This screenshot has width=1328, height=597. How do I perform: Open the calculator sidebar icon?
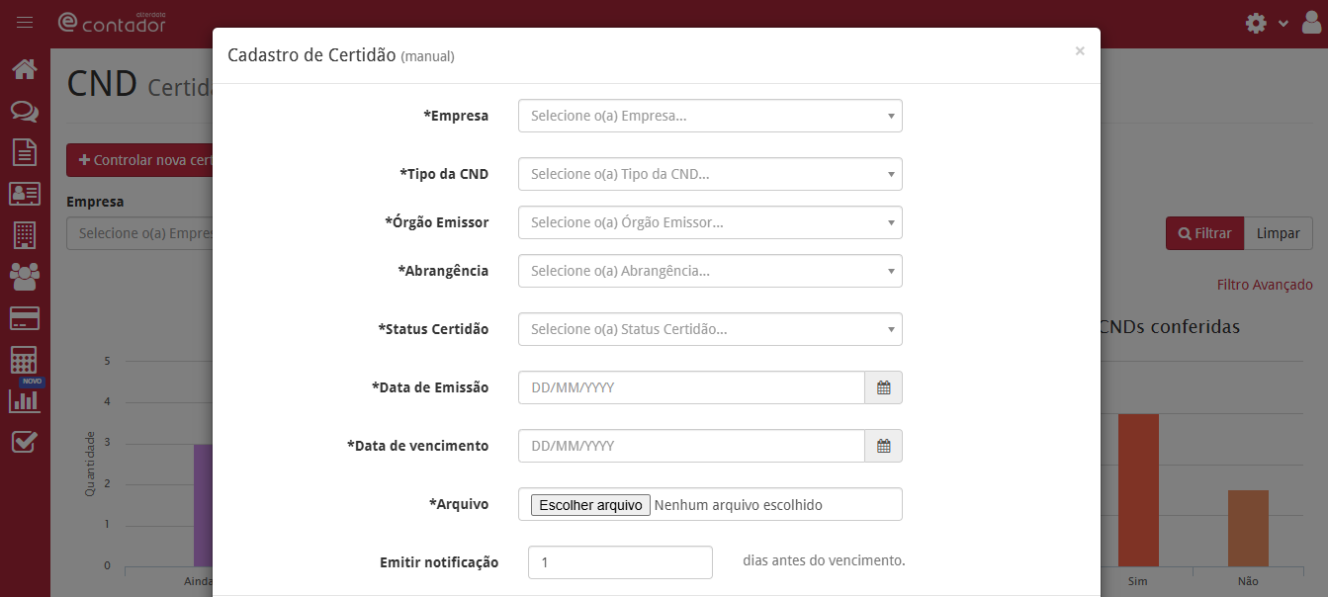(25, 360)
